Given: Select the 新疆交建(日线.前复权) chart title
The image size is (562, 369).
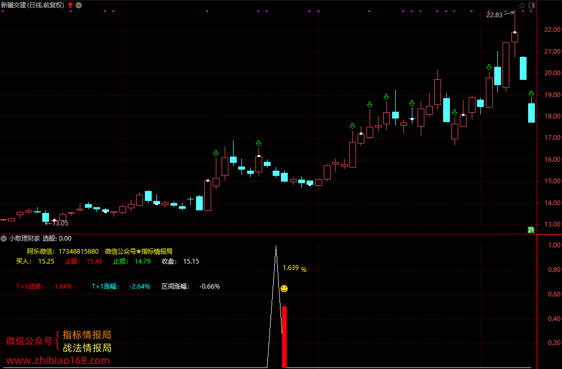Looking at the screenshot, I should pos(33,5).
